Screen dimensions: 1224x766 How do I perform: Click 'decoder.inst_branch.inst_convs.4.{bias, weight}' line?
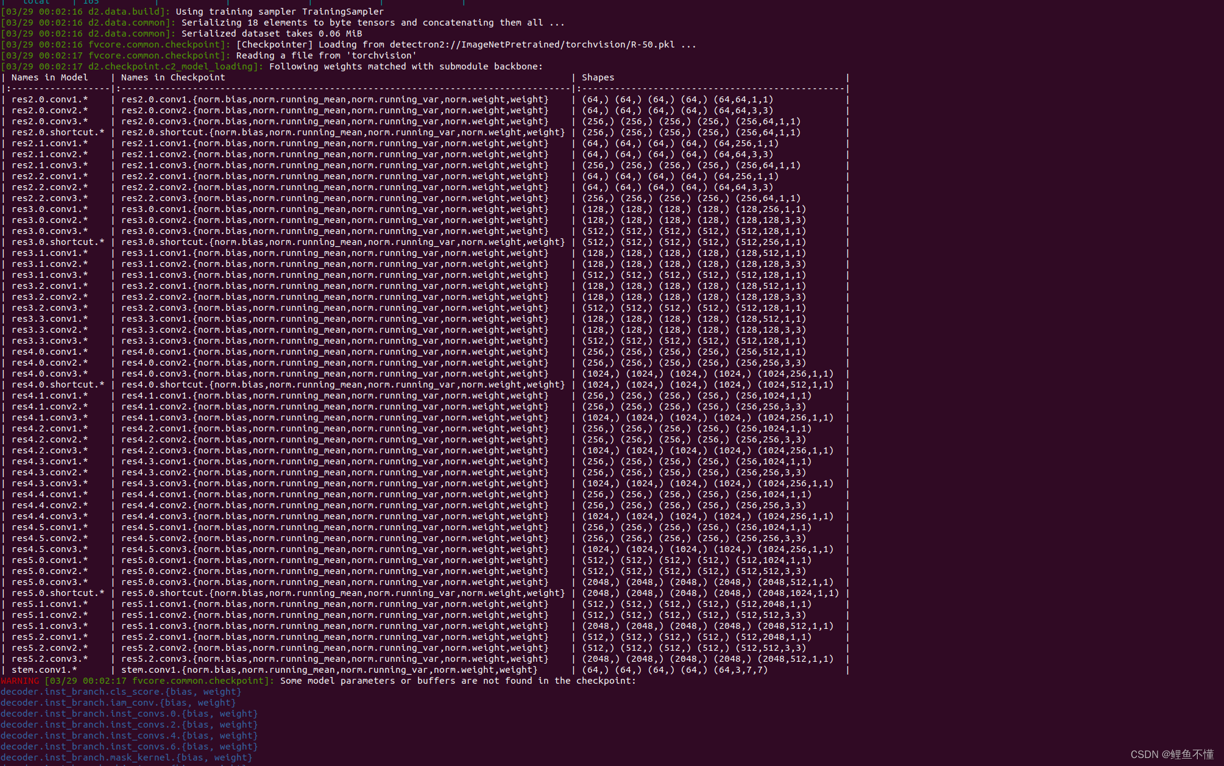tap(129, 736)
